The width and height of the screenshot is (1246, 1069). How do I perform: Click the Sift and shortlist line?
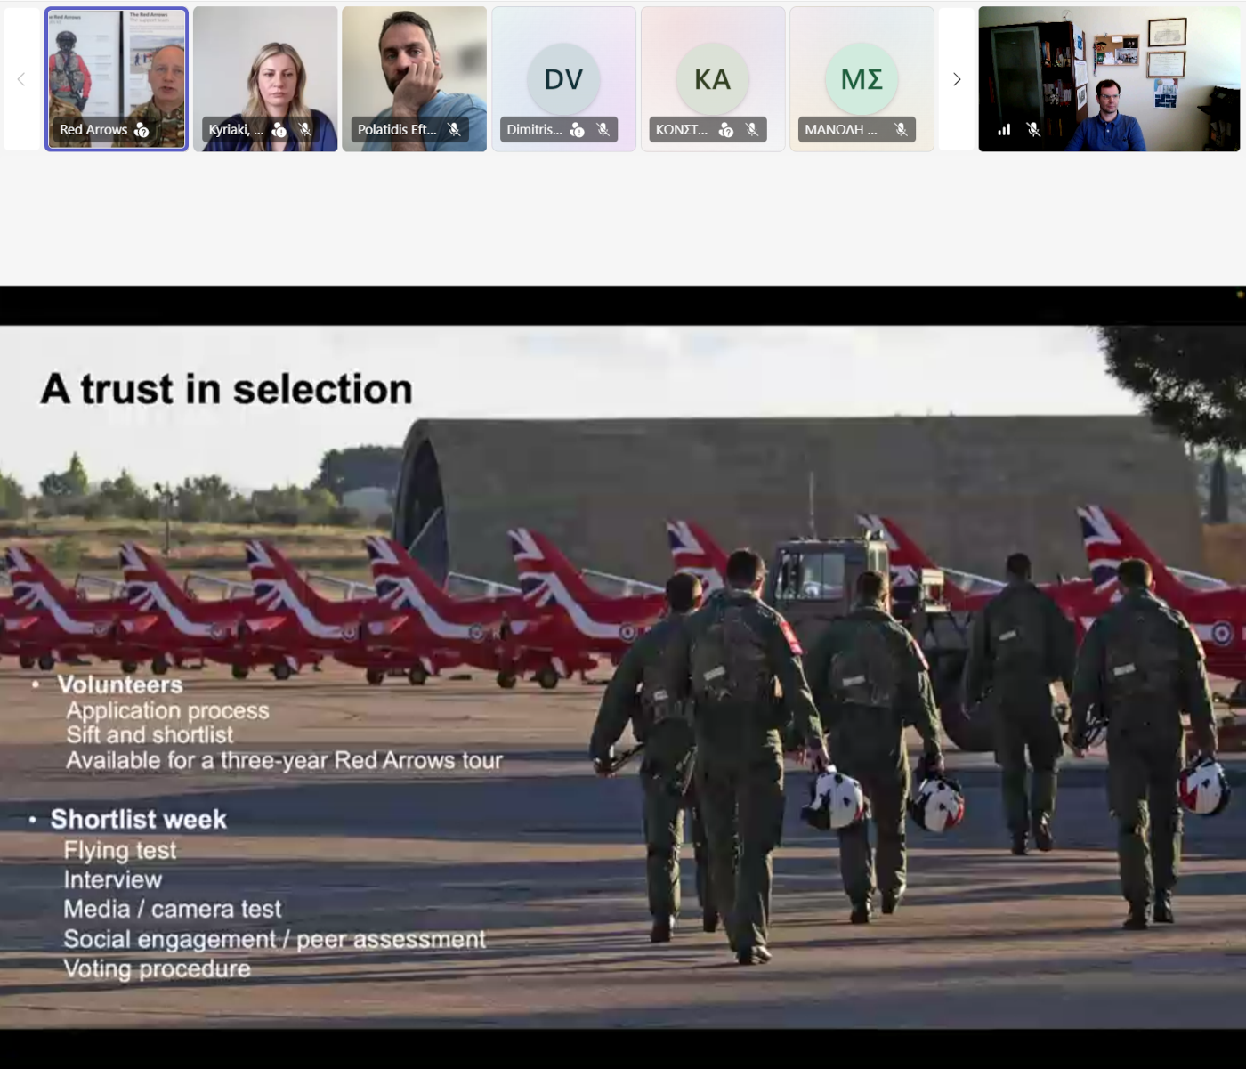point(150,735)
